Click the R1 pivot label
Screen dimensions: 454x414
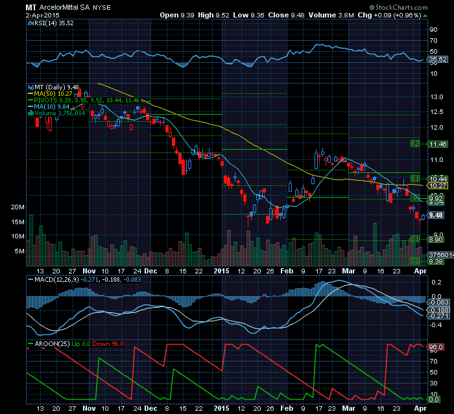pyautogui.click(x=415, y=179)
